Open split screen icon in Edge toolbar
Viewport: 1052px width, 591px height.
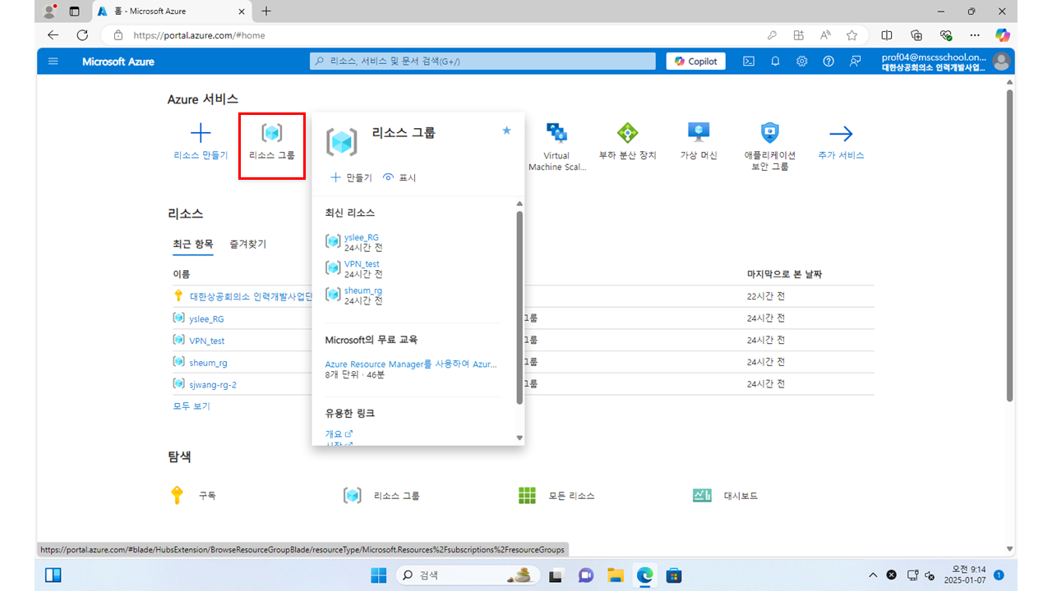[x=887, y=35]
